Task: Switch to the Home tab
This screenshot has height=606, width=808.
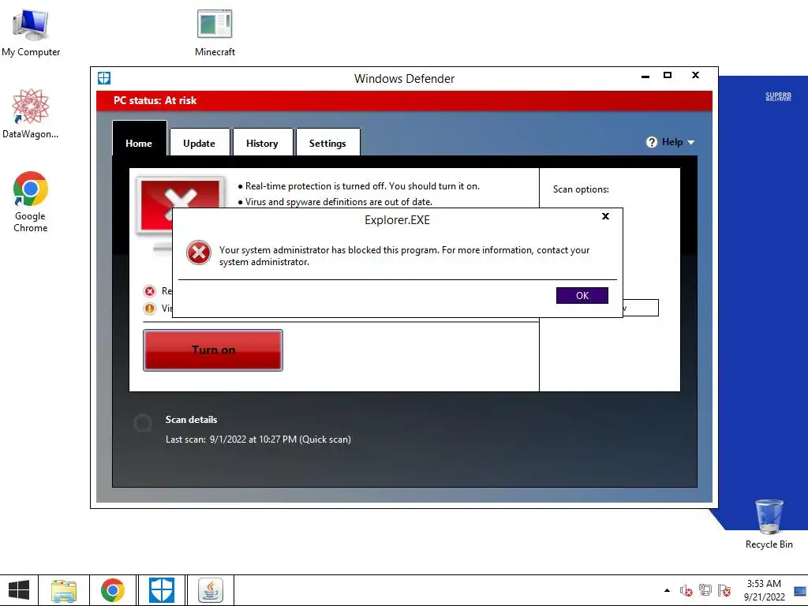Action: 139,140
